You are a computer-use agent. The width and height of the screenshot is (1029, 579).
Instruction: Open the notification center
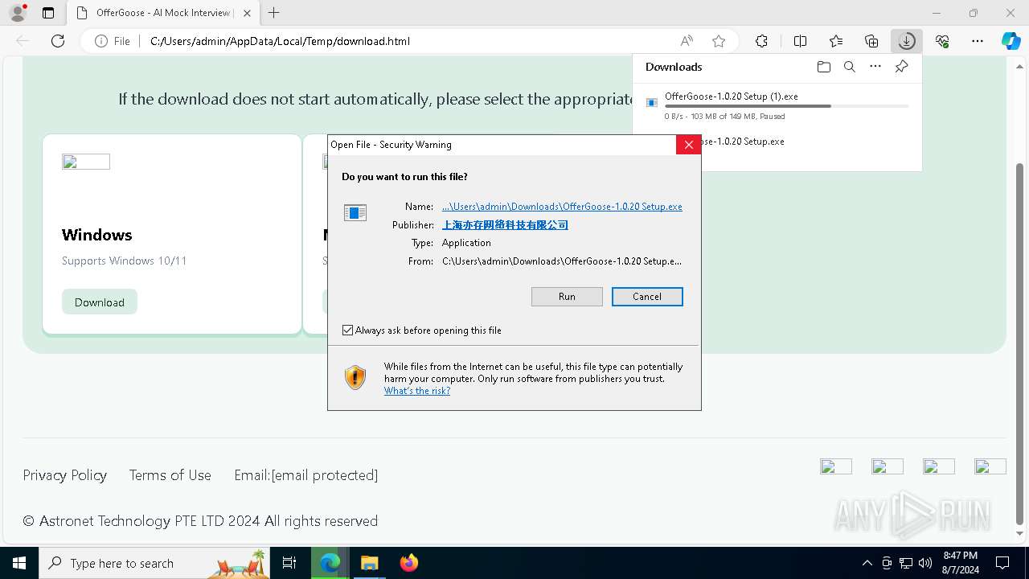[1002, 563]
